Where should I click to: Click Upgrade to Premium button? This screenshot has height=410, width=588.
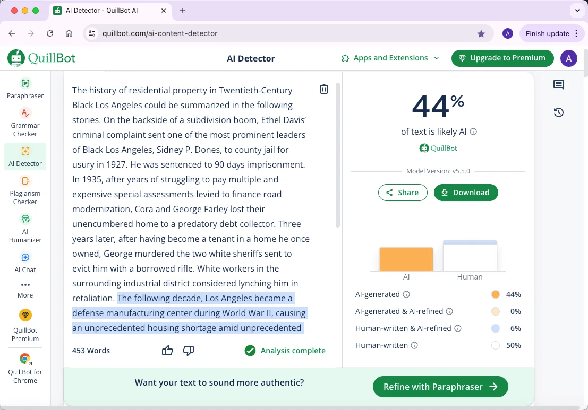click(502, 58)
